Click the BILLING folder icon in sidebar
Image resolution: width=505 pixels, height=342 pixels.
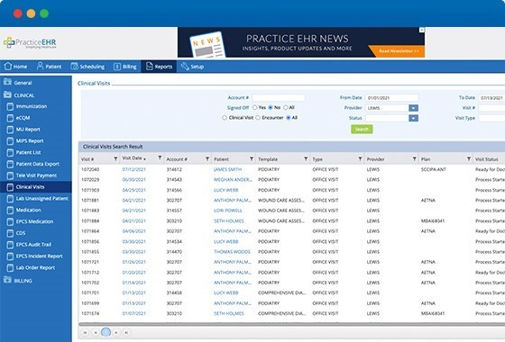pos(7,280)
